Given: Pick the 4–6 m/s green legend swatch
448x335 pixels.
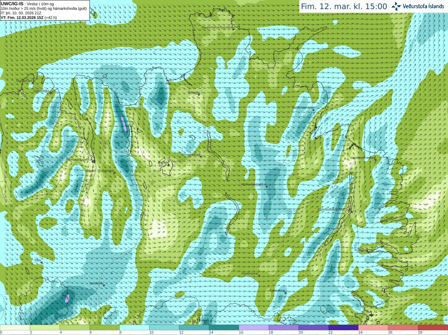Looking at the screenshot, I should 75,328.
